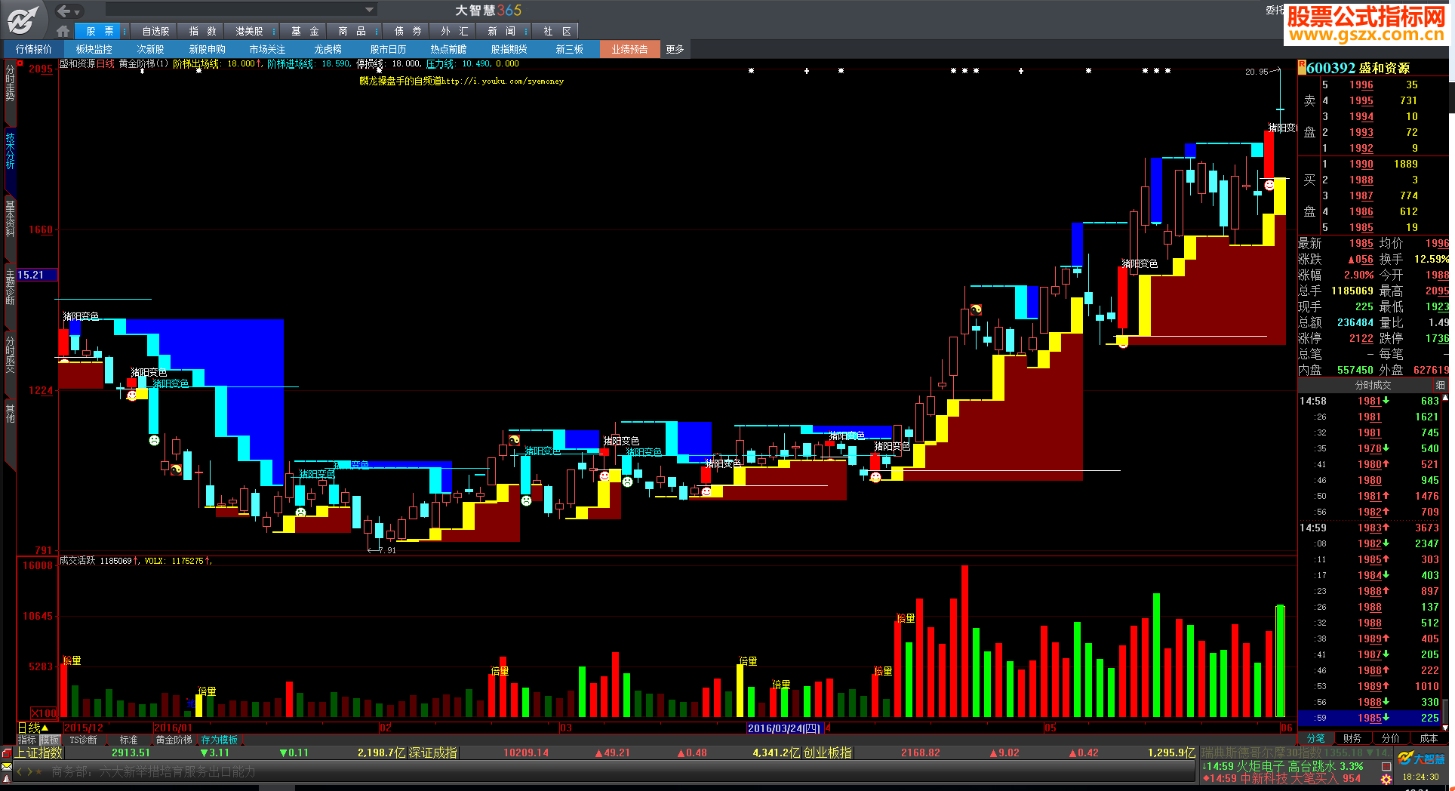Click the news ticker previous arrow
Viewport: 1455px width, 791px height.
pos(20,771)
